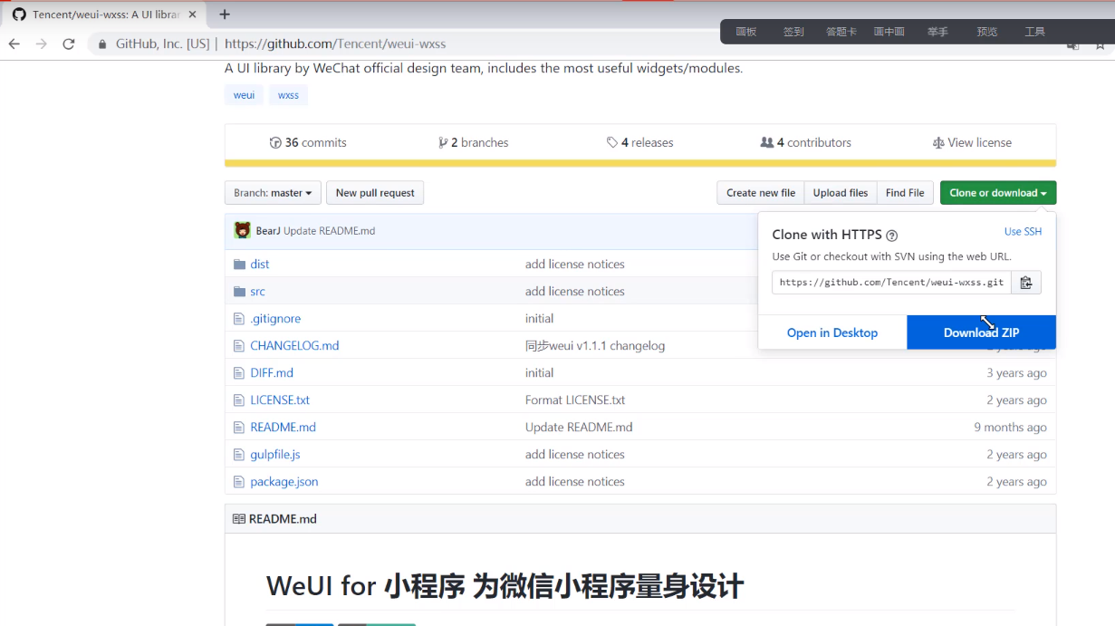Click the dist row's add license notices message
Viewport: 1115px width, 626px height.
pos(575,264)
